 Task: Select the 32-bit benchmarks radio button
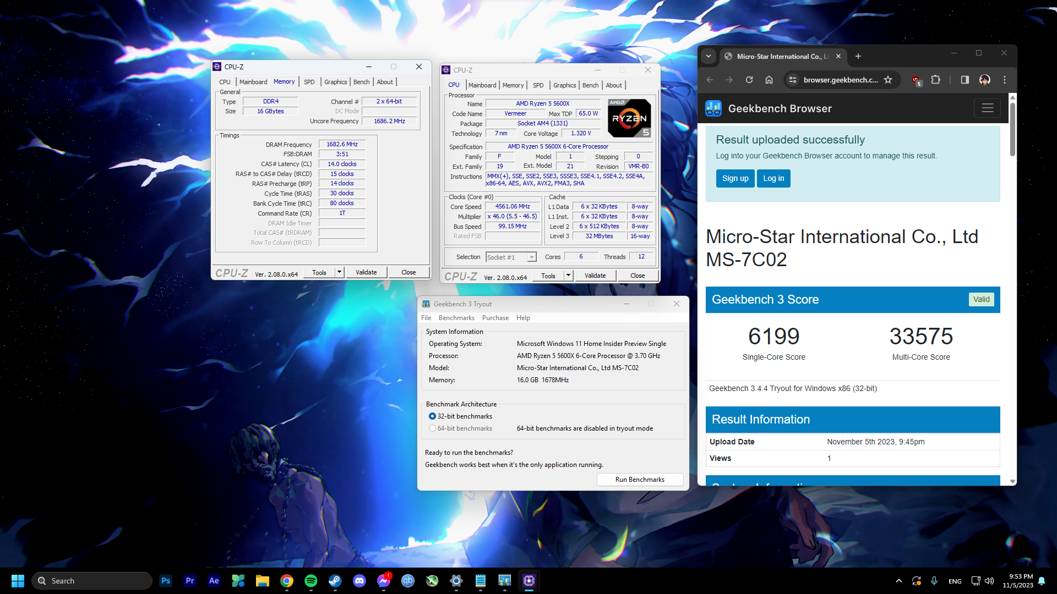(x=433, y=416)
